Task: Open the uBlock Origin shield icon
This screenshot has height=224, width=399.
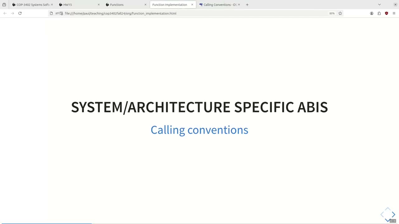Action: tap(387, 13)
